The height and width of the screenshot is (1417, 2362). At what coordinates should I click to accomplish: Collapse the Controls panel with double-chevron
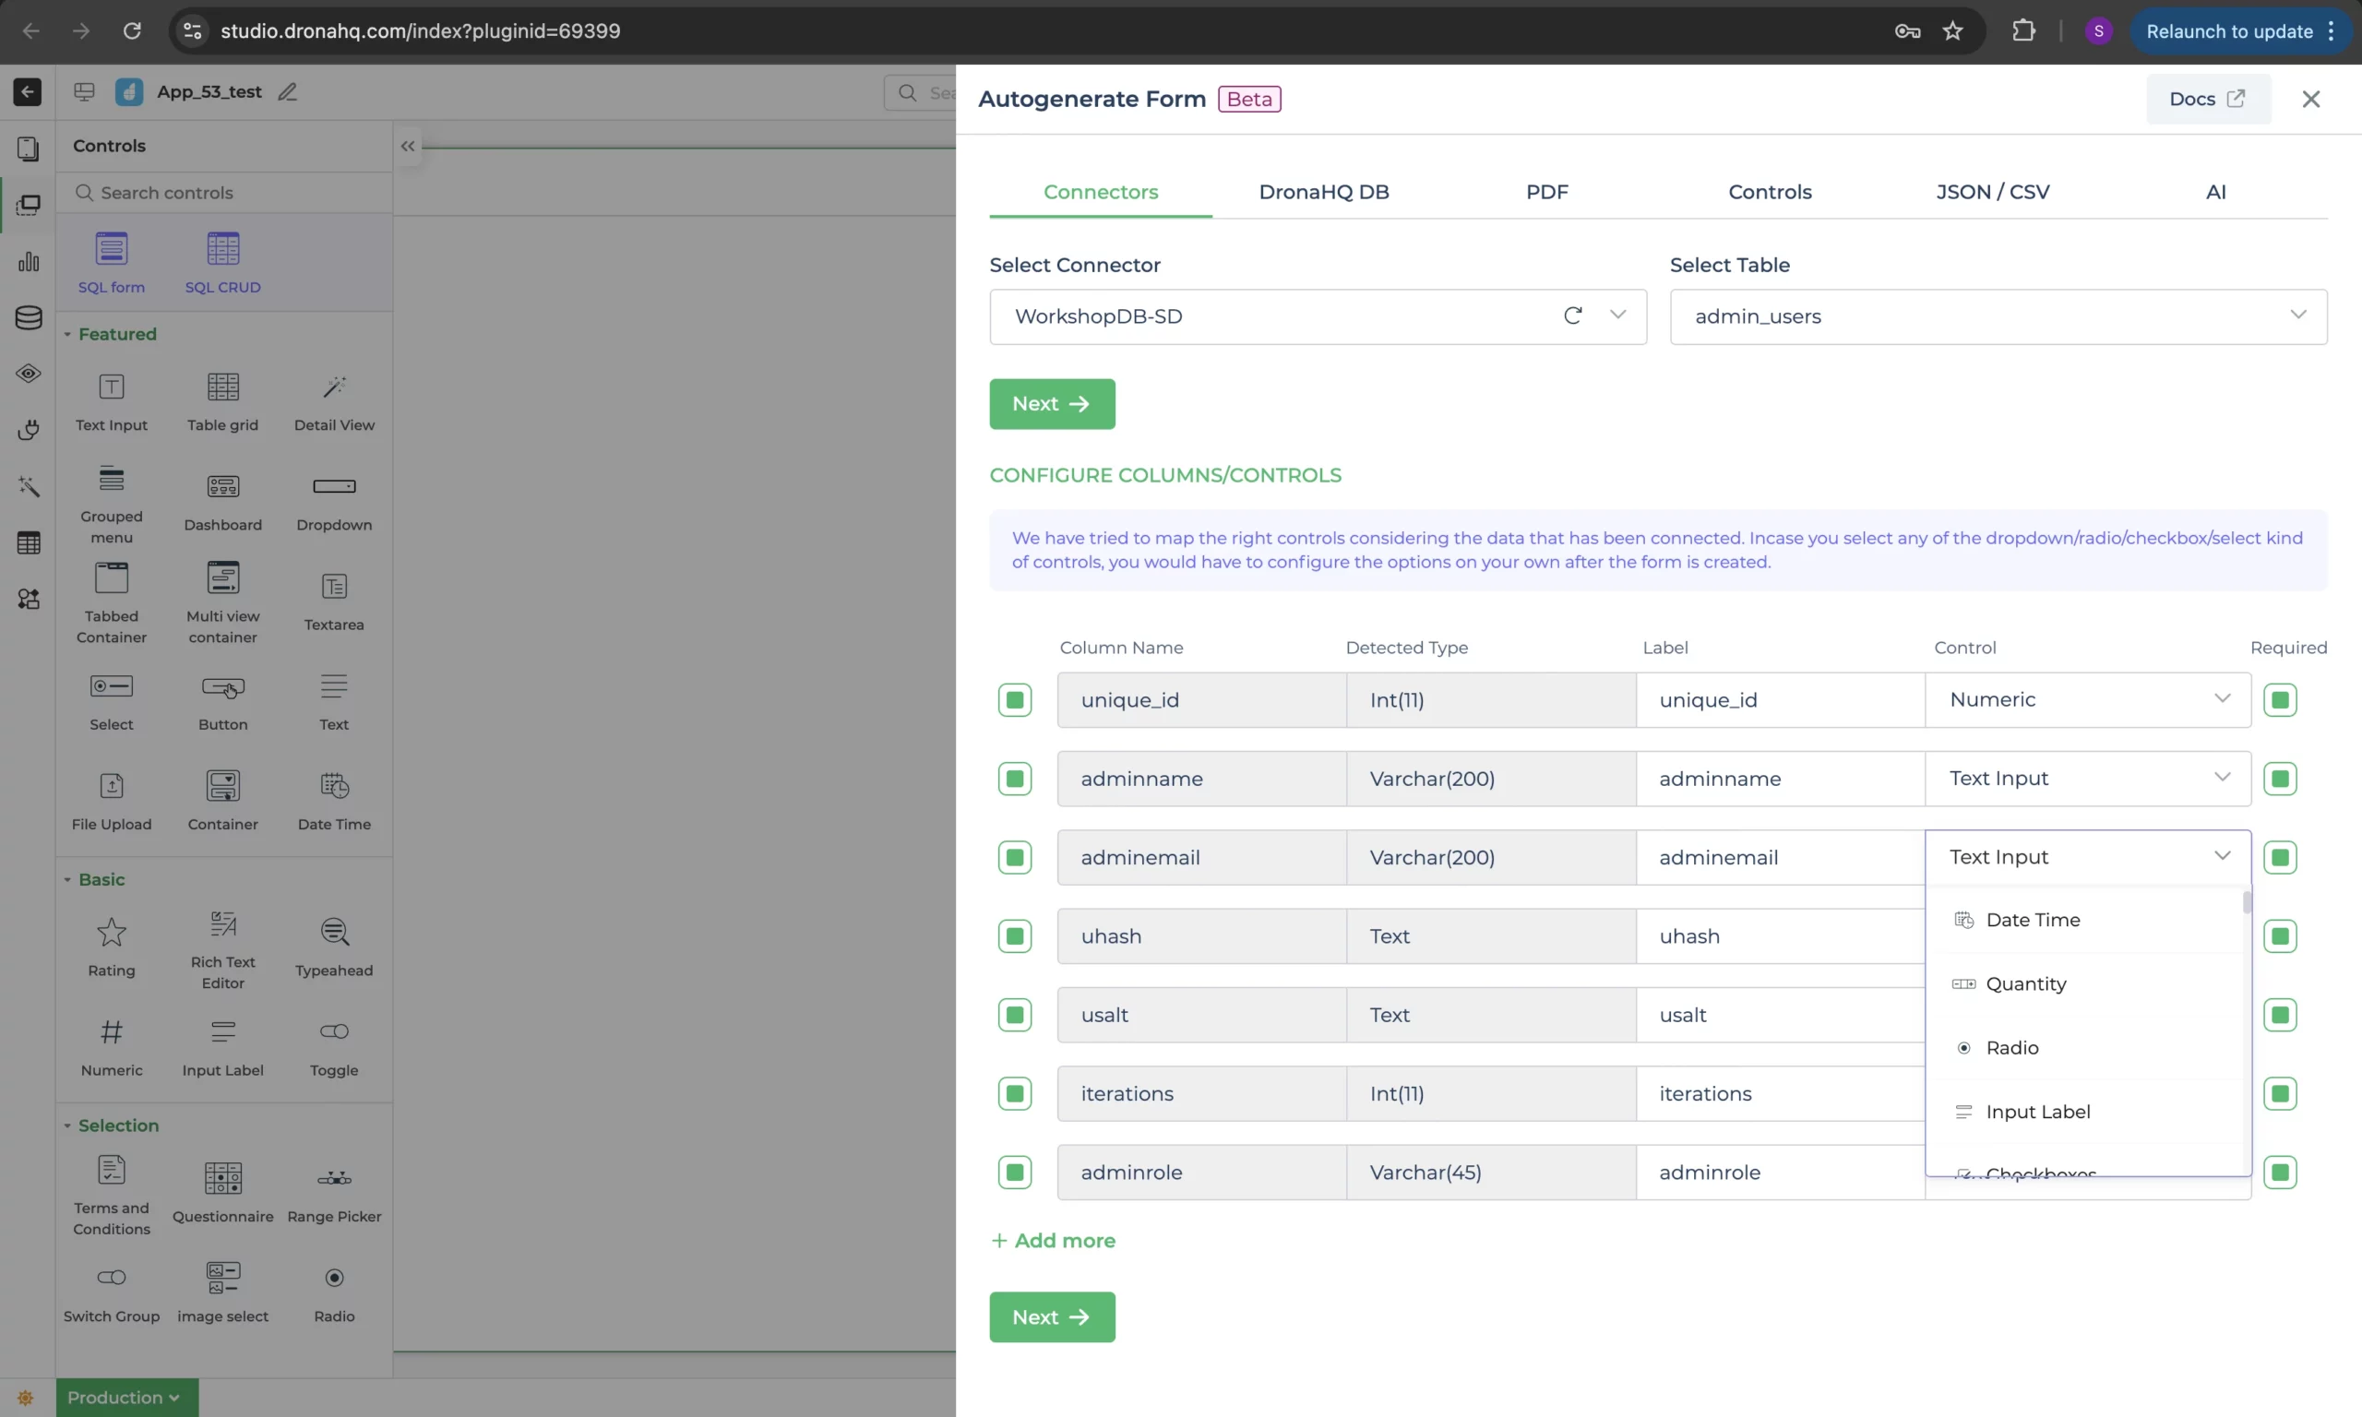pos(408,146)
